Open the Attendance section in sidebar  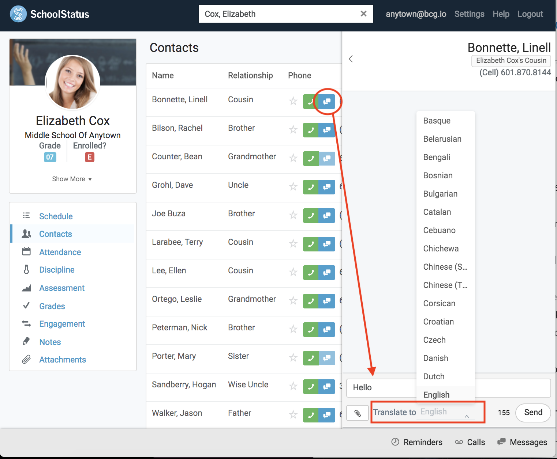click(x=60, y=252)
